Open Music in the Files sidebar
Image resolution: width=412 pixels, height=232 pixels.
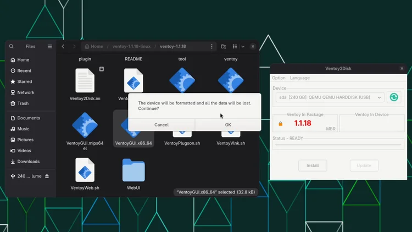pyautogui.click(x=30, y=129)
